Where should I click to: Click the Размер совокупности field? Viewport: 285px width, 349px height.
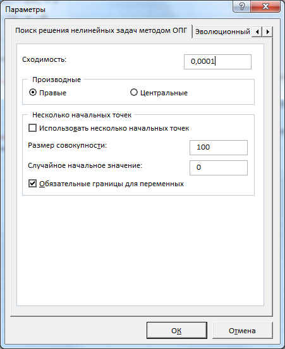pyautogui.click(x=219, y=148)
